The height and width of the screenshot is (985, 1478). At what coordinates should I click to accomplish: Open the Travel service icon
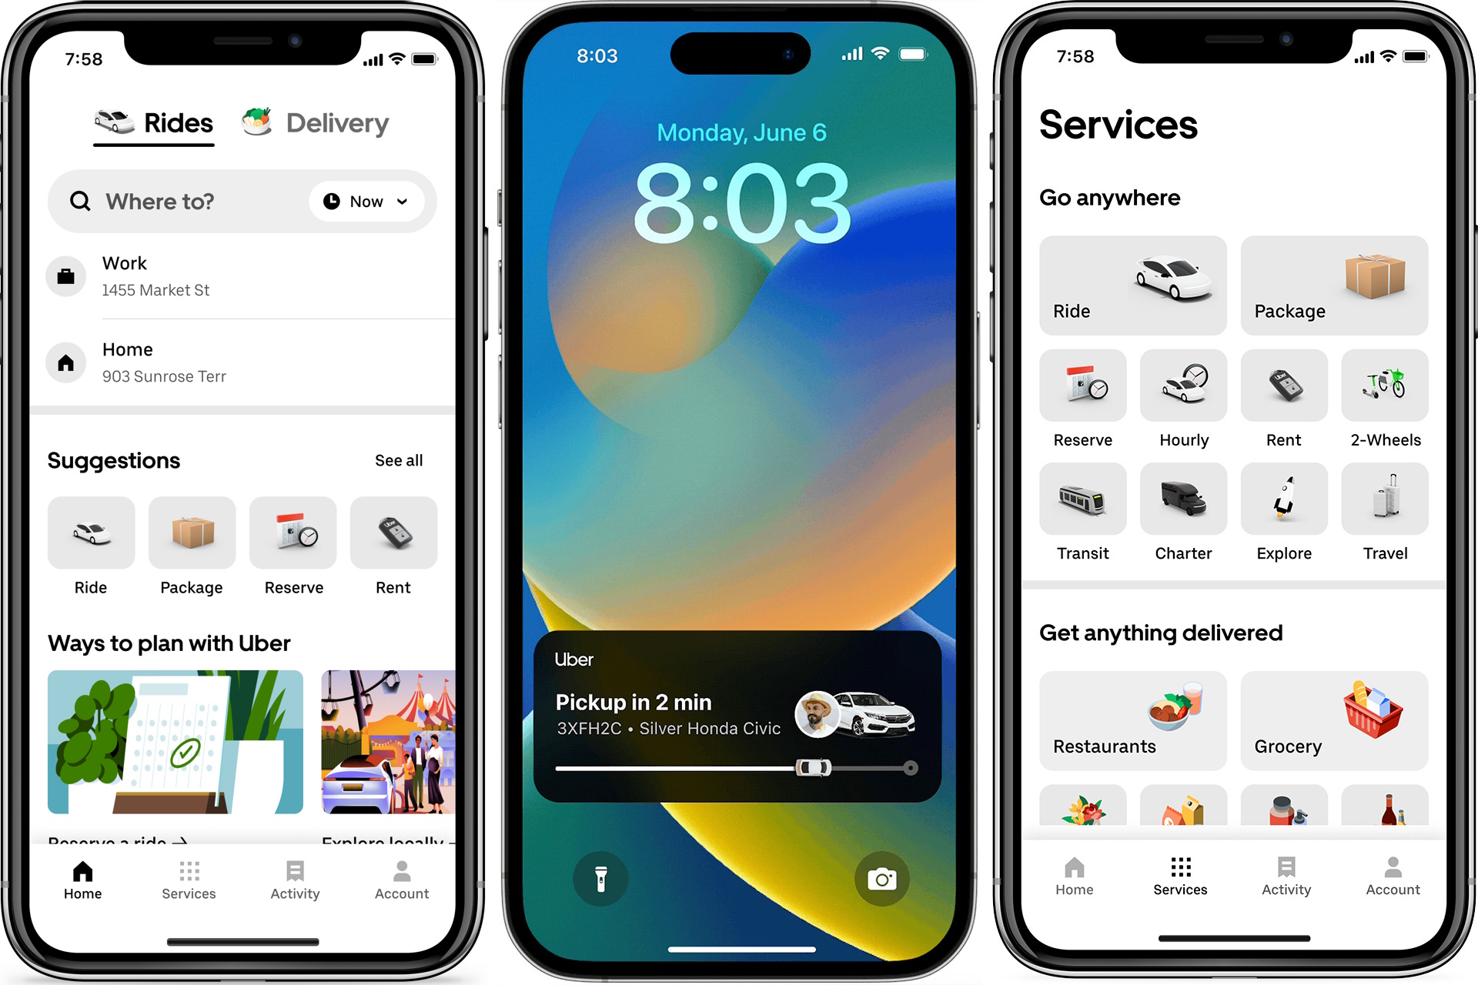pyautogui.click(x=1383, y=513)
